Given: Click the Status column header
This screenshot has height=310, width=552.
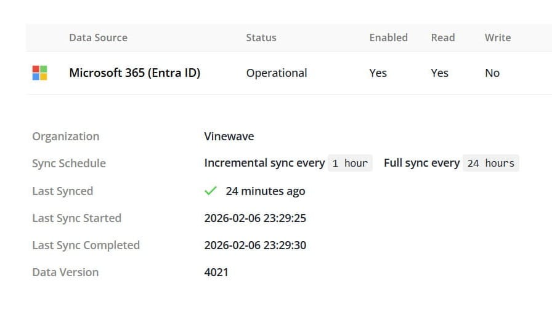Looking at the screenshot, I should [261, 38].
